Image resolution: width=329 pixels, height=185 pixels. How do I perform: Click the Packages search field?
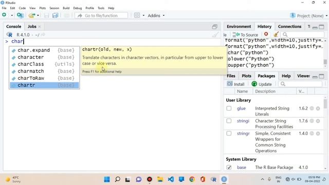[x=300, y=84]
